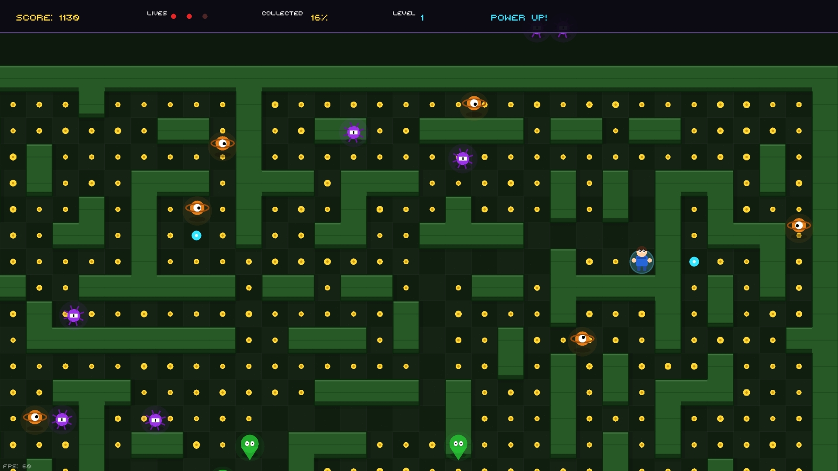The height and width of the screenshot is (471, 838).
Task: Click the purple spiky enemy near center top
Action: pyautogui.click(x=463, y=158)
